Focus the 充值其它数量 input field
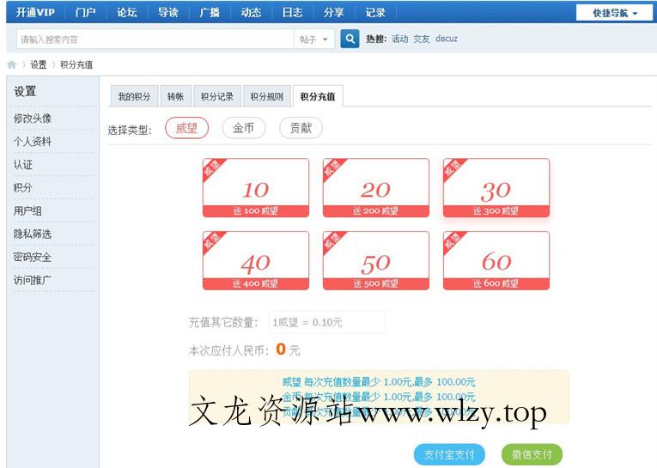Screen dimensions: 657x468 (326, 322)
